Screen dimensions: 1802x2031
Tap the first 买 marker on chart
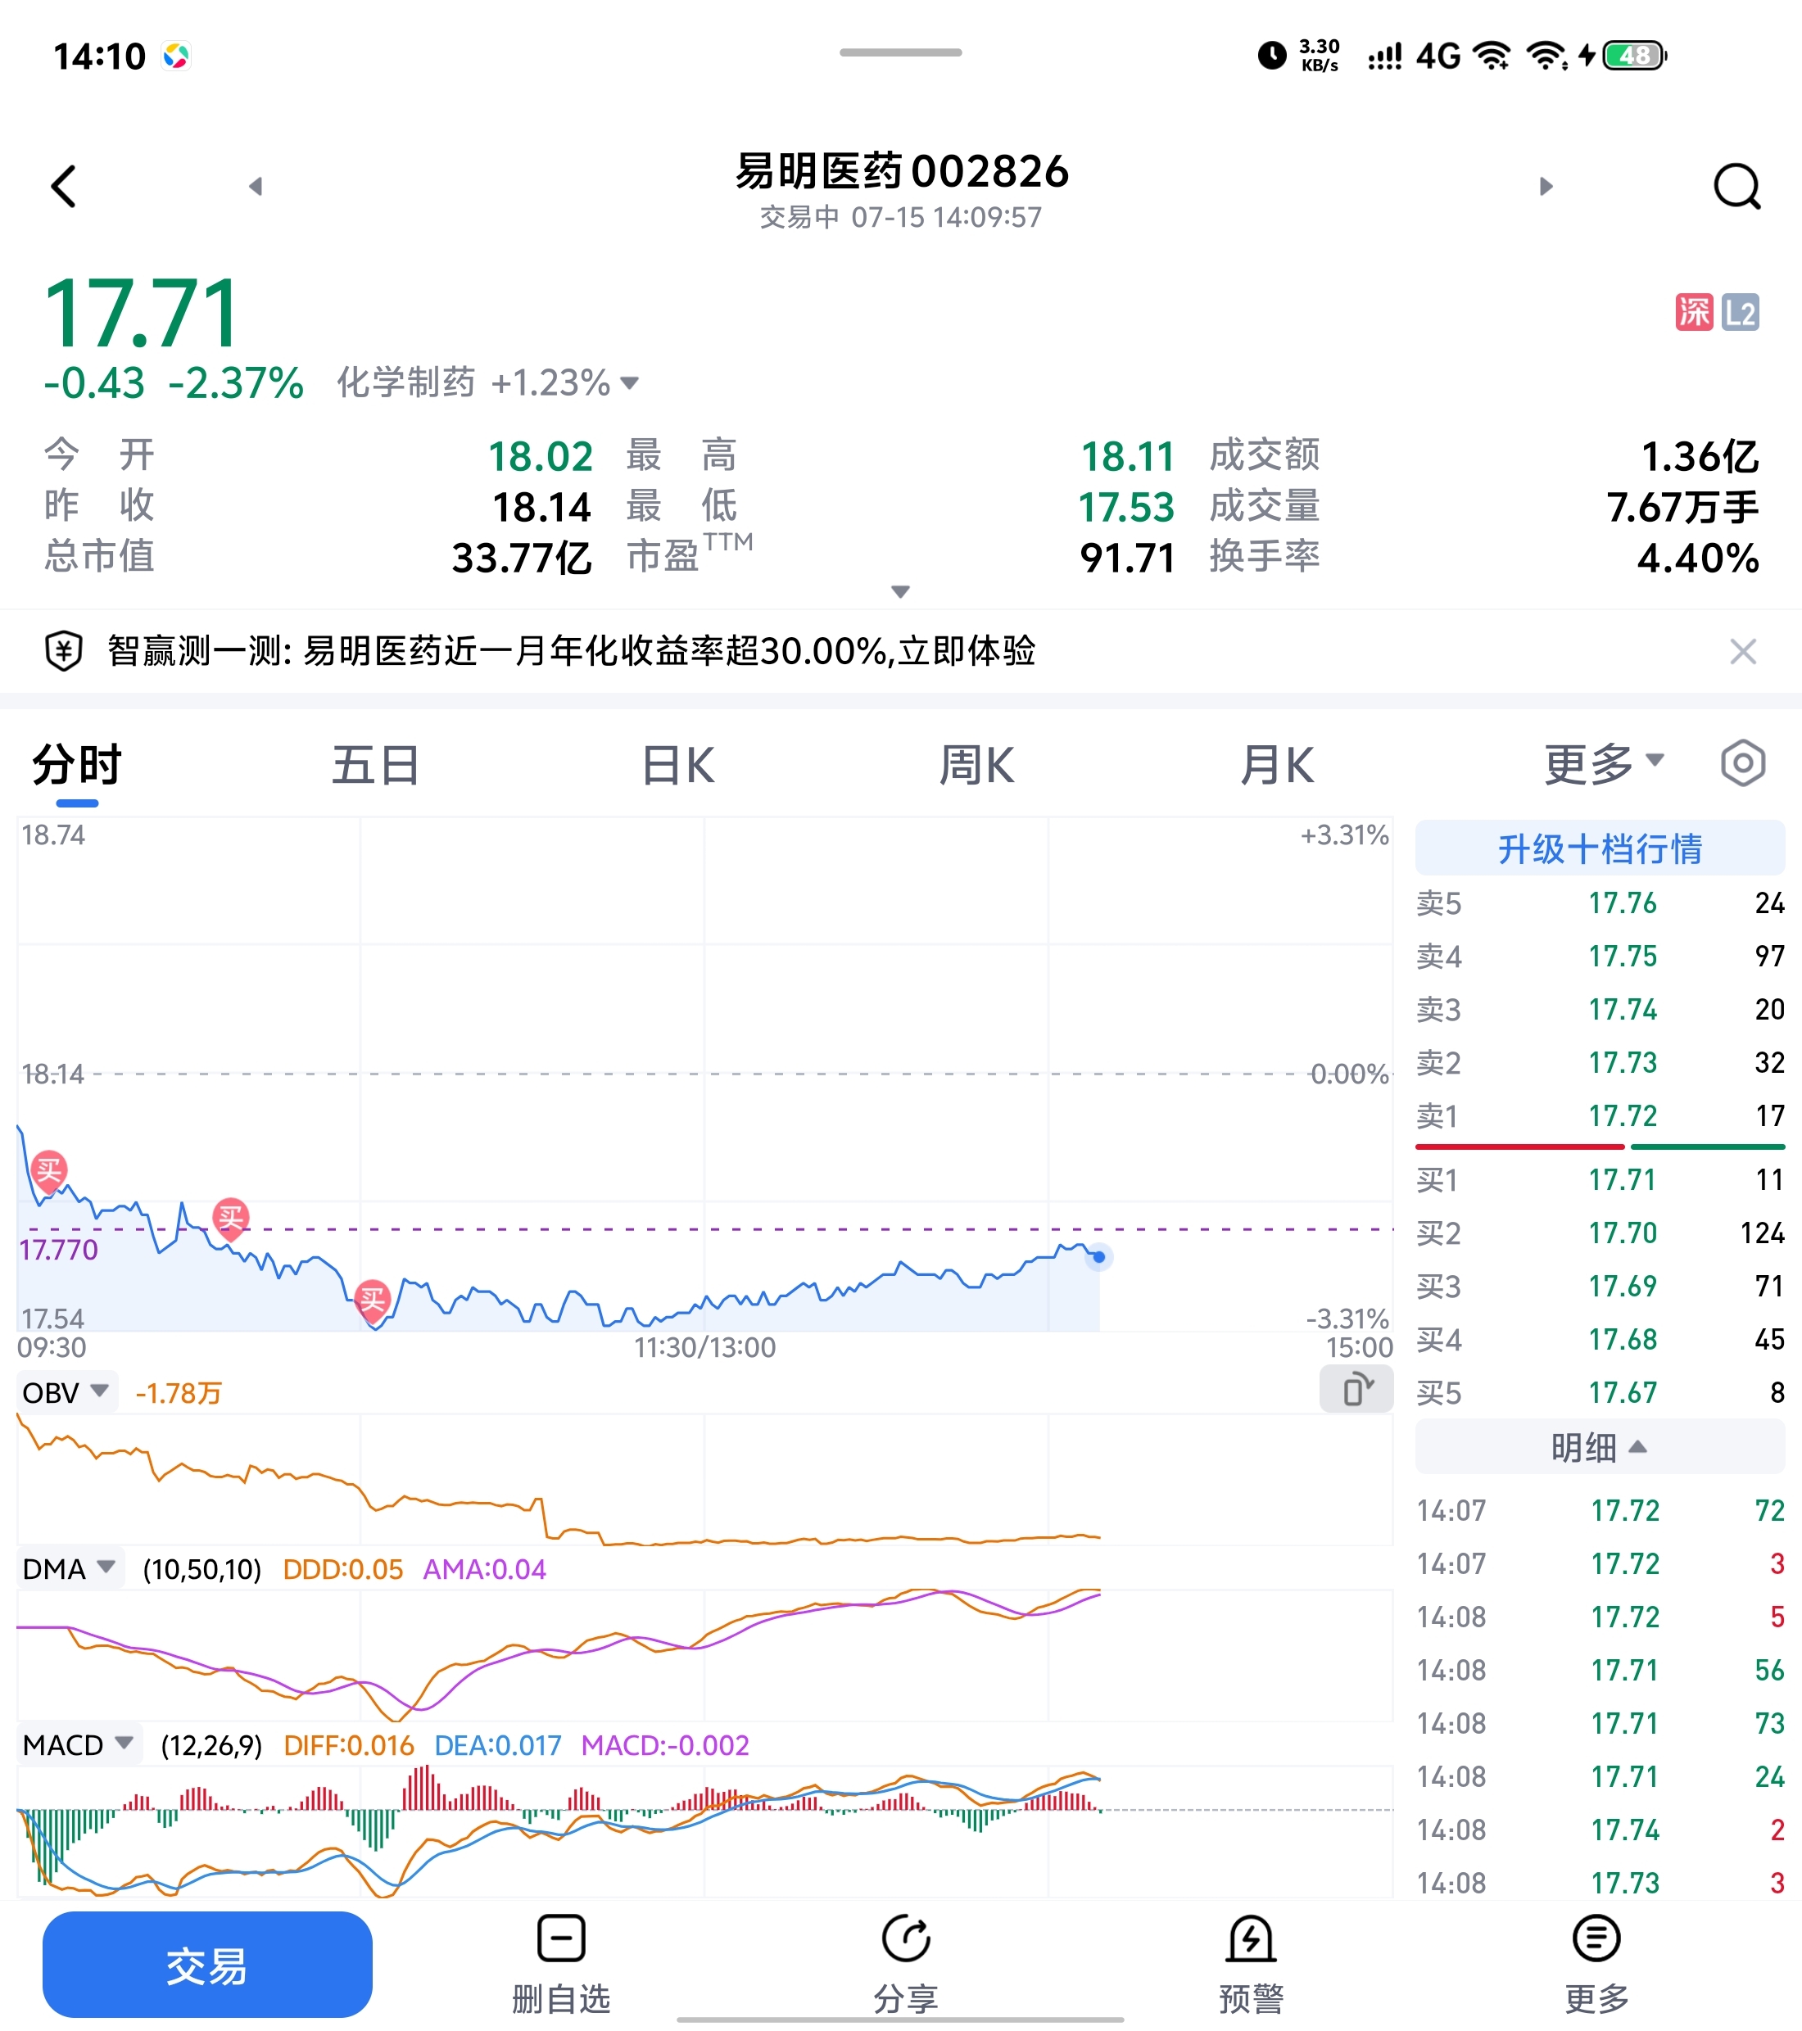[48, 1170]
